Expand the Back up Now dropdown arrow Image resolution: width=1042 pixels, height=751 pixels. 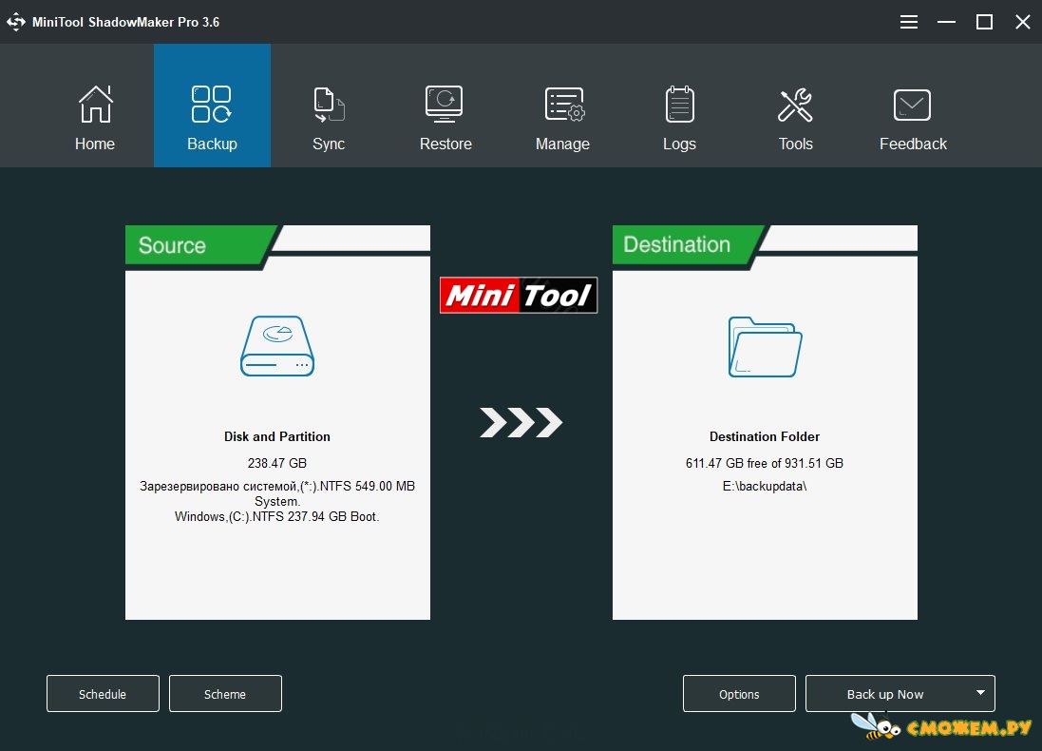(980, 693)
